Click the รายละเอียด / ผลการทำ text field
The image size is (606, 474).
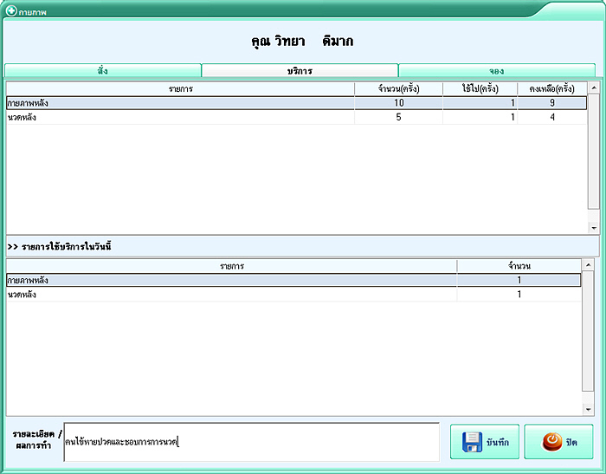point(252,442)
